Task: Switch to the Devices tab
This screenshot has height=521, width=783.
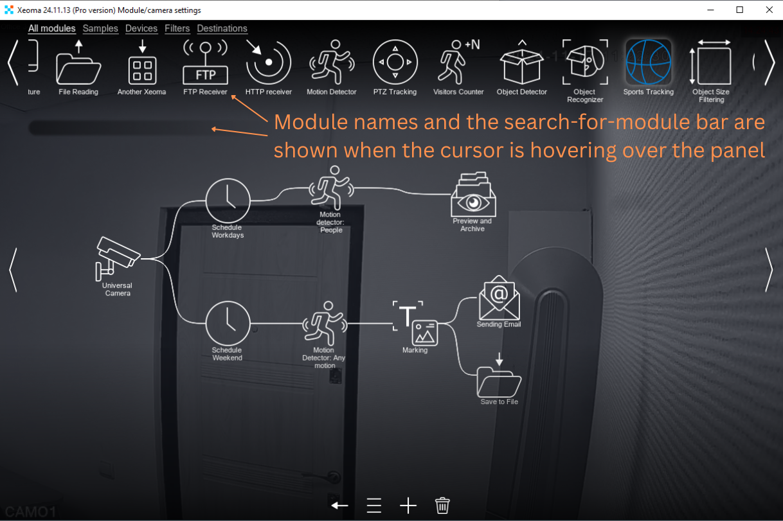Action: pos(141,28)
